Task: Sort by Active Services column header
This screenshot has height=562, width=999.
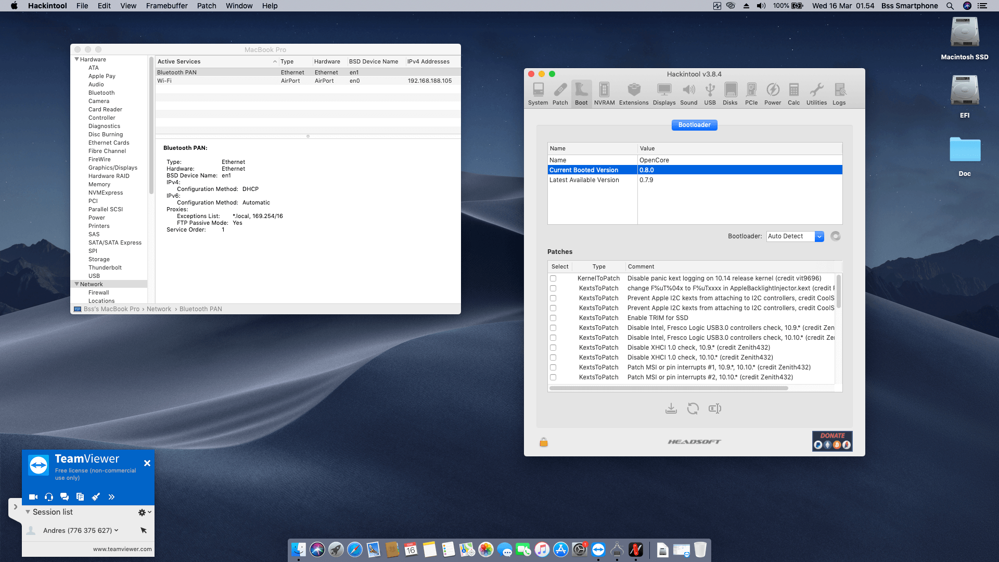Action: pos(217,61)
